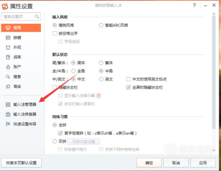Select 中文 for 中/英文
This screenshot has height=171, width=221.
pos(73,79)
